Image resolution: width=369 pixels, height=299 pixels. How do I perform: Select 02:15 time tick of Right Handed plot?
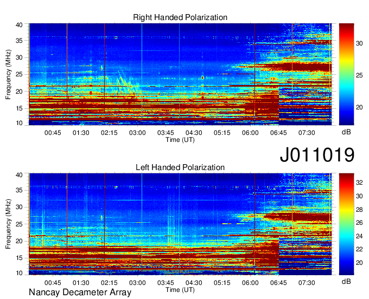click(109, 133)
